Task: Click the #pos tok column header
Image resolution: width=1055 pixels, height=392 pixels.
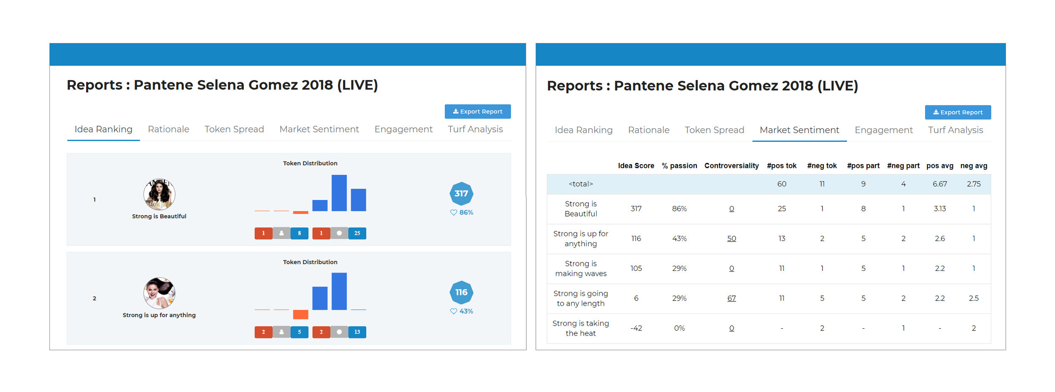Action: point(782,166)
